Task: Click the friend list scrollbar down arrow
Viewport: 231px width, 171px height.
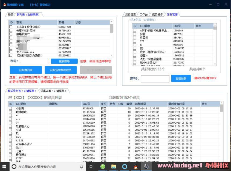Action: (215, 64)
